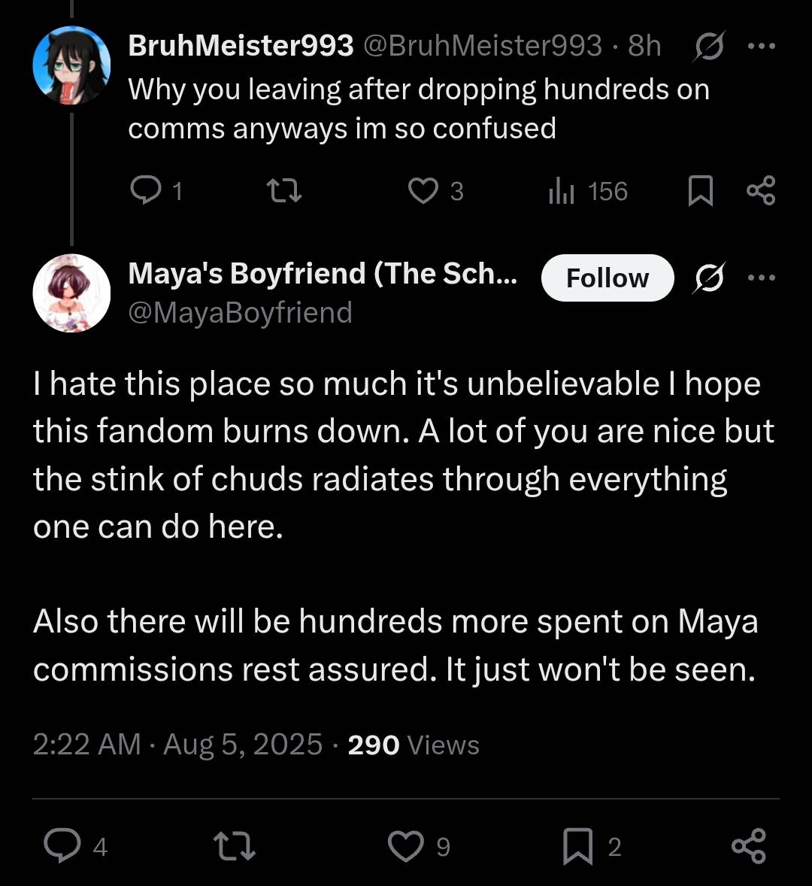This screenshot has height=886, width=812.
Task: Like the main tweet with 9 likes
Action: tap(405, 846)
